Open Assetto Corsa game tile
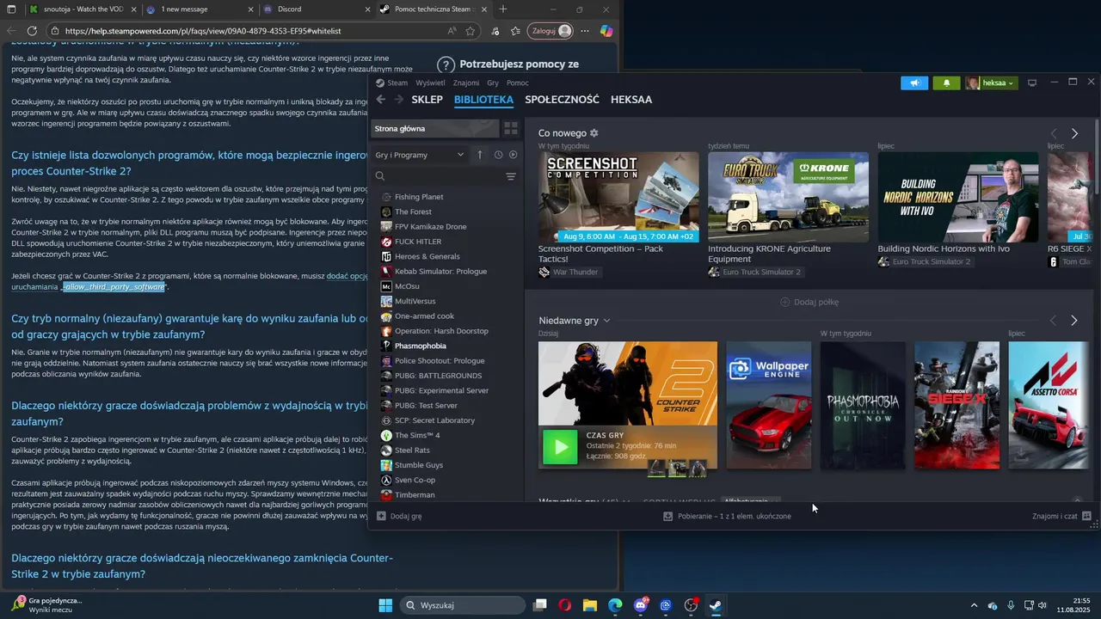 [1047, 405]
